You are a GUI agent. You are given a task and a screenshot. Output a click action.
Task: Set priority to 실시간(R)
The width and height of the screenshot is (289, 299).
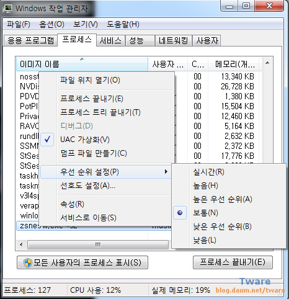[229, 172]
